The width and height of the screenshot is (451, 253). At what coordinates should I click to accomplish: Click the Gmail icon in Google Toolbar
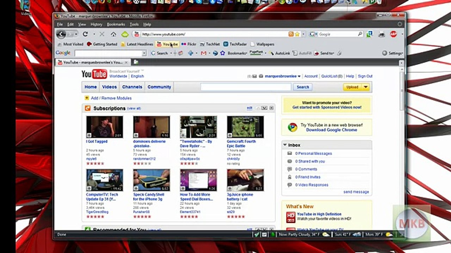203,53
